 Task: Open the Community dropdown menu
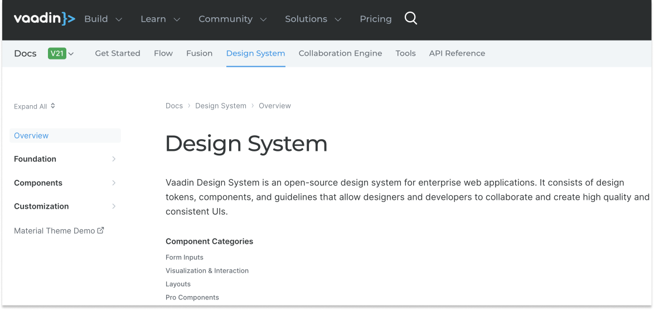coord(232,19)
